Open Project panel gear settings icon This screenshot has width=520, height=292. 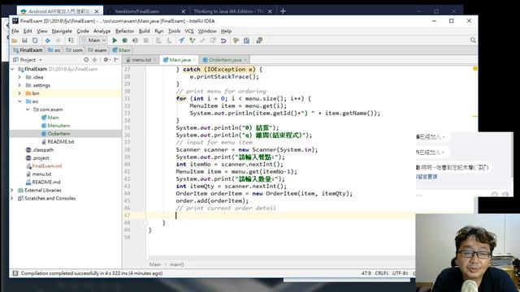(106, 59)
